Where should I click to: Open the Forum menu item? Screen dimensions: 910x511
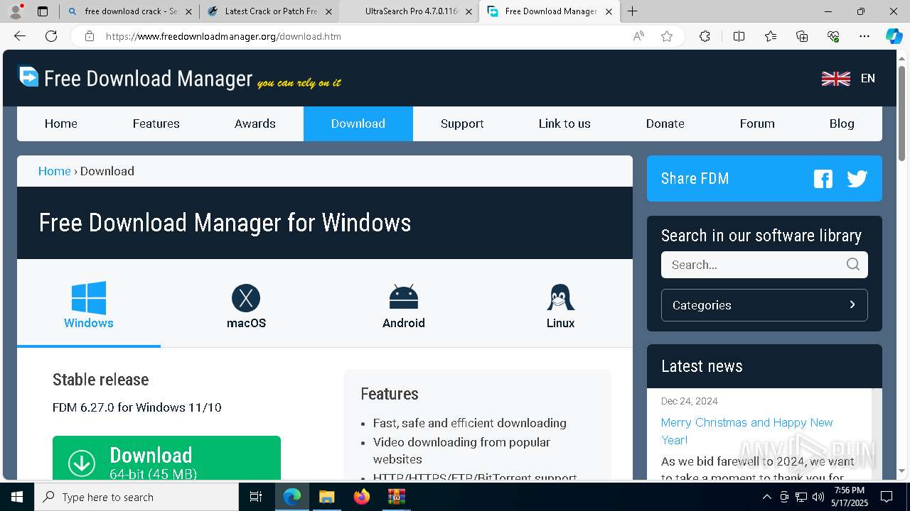[757, 123]
